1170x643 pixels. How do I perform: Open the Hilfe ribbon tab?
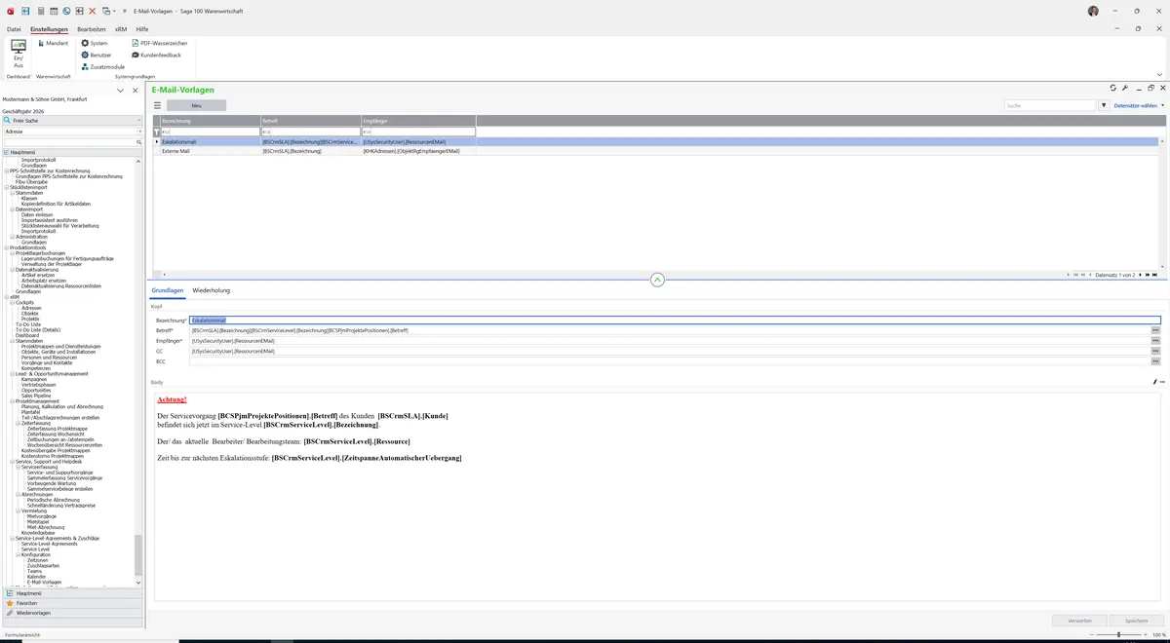(x=142, y=29)
